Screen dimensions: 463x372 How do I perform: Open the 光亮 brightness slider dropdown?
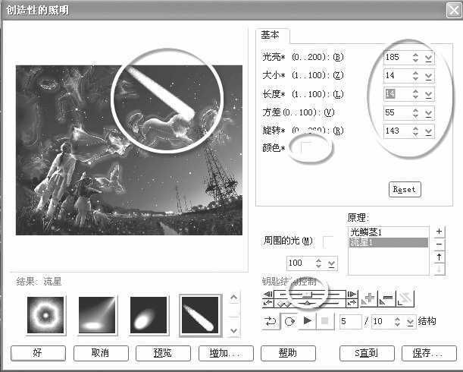429,57
